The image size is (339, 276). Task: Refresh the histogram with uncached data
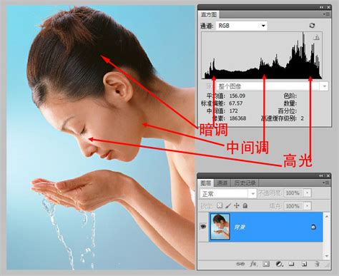pyautogui.click(x=312, y=25)
